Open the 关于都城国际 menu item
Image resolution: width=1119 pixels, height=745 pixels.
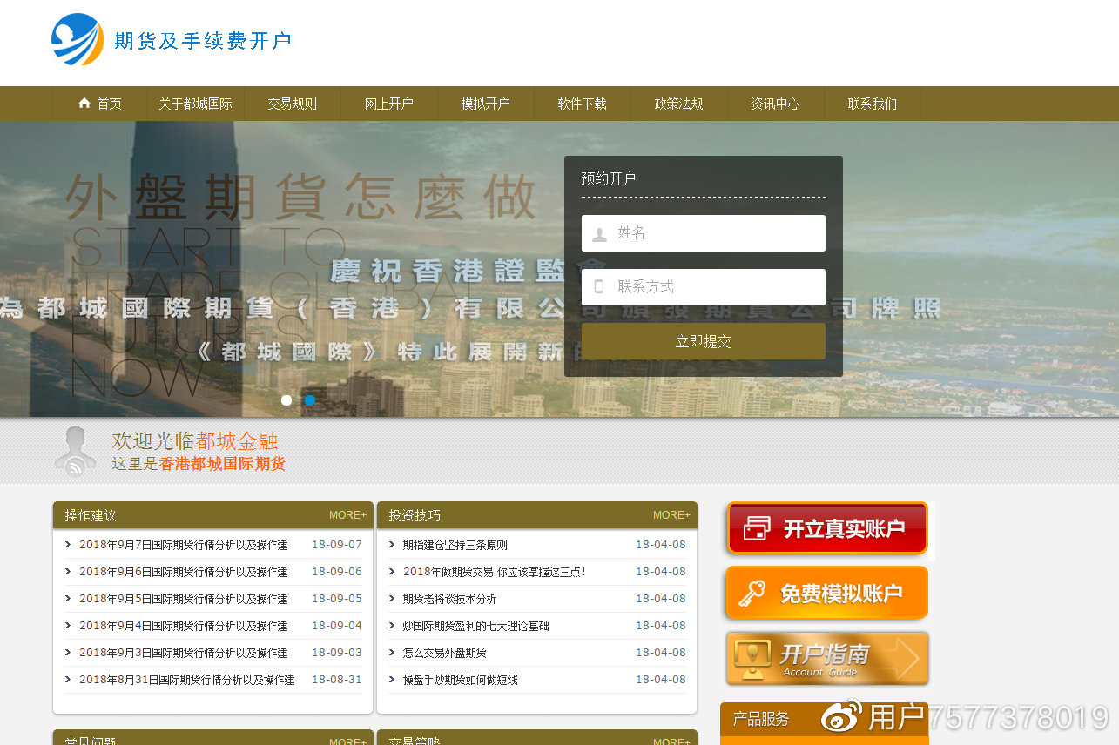(x=195, y=104)
